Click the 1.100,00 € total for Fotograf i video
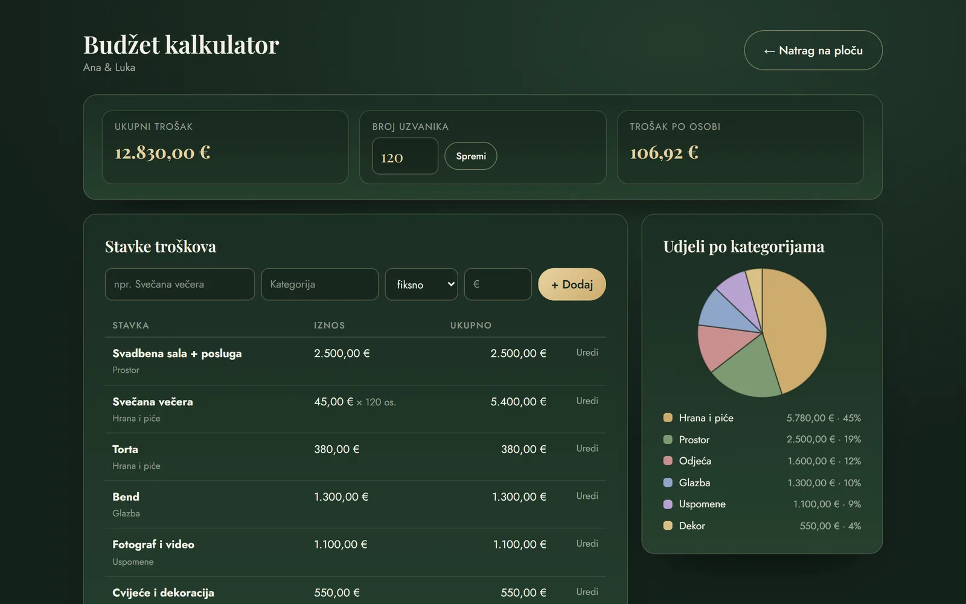Image resolution: width=966 pixels, height=604 pixels. 520,544
